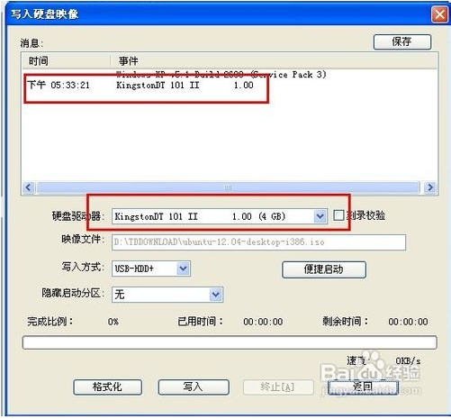Click the 下午 05:33:21 time cell
This screenshot has height=419, width=451.
coord(59,86)
